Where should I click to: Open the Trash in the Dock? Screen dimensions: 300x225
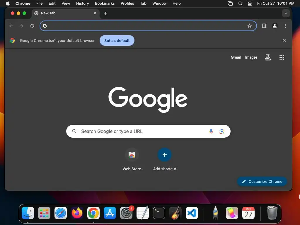(x=272, y=213)
